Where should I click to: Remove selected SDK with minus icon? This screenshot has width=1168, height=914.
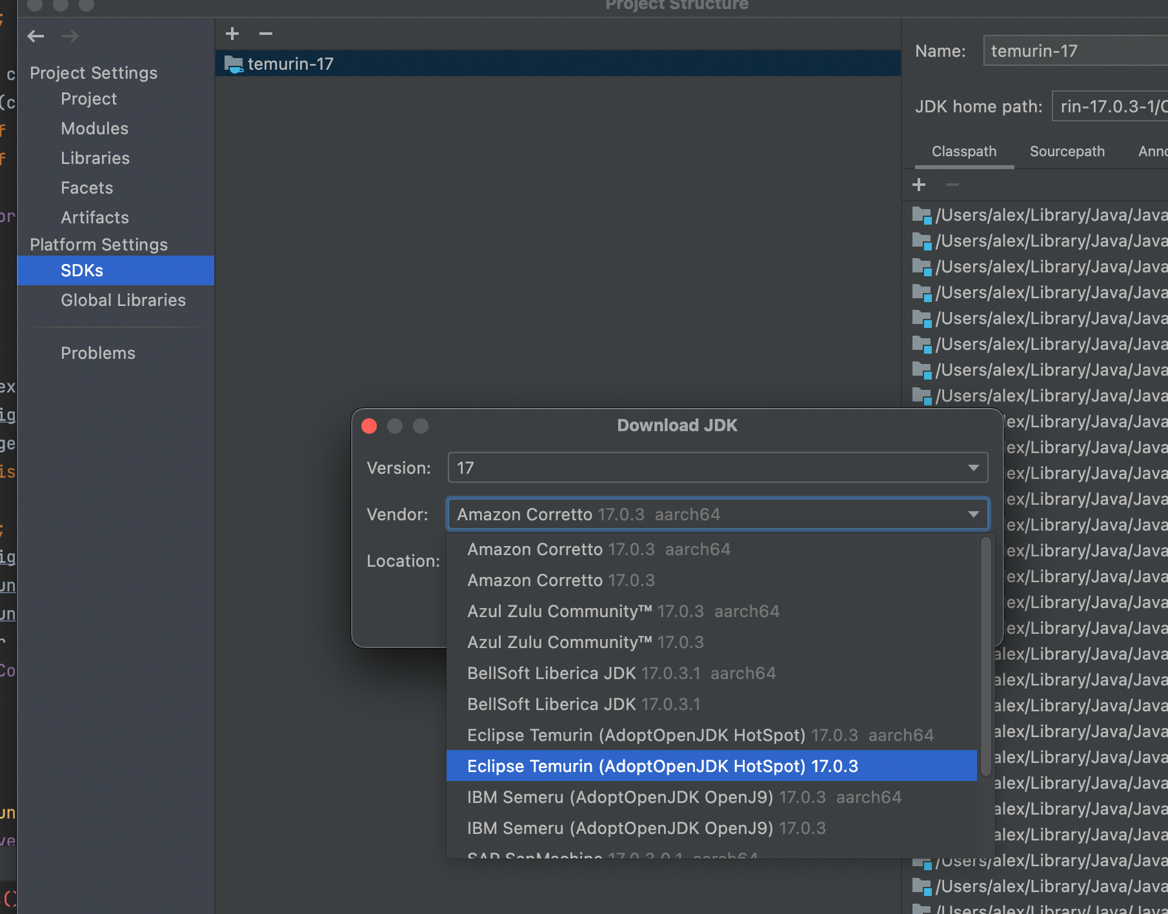point(266,34)
